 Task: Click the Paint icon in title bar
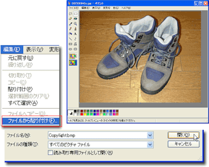coord(69,3)
